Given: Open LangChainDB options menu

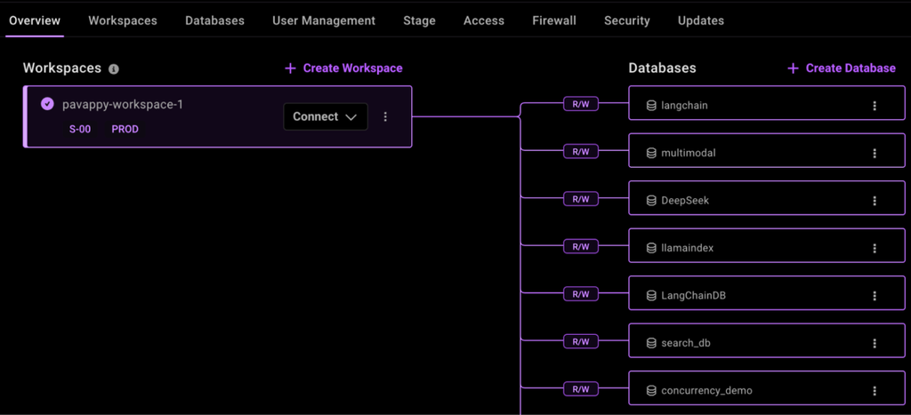Looking at the screenshot, I should tap(875, 296).
